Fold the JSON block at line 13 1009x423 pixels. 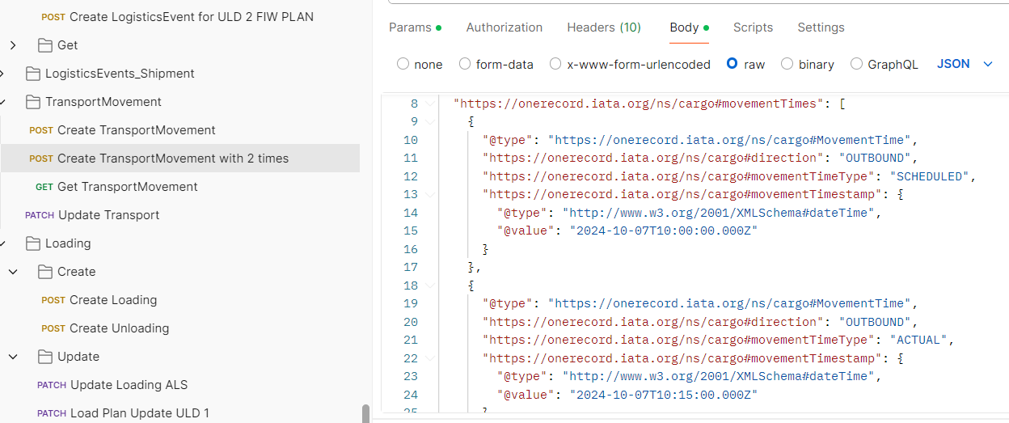click(430, 194)
